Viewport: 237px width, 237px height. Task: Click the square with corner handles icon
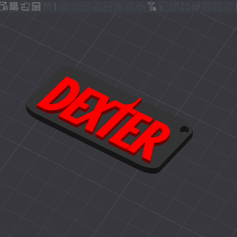click(x=185, y=6)
